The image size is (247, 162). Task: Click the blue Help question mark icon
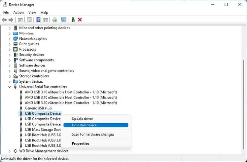[x=38, y=20]
